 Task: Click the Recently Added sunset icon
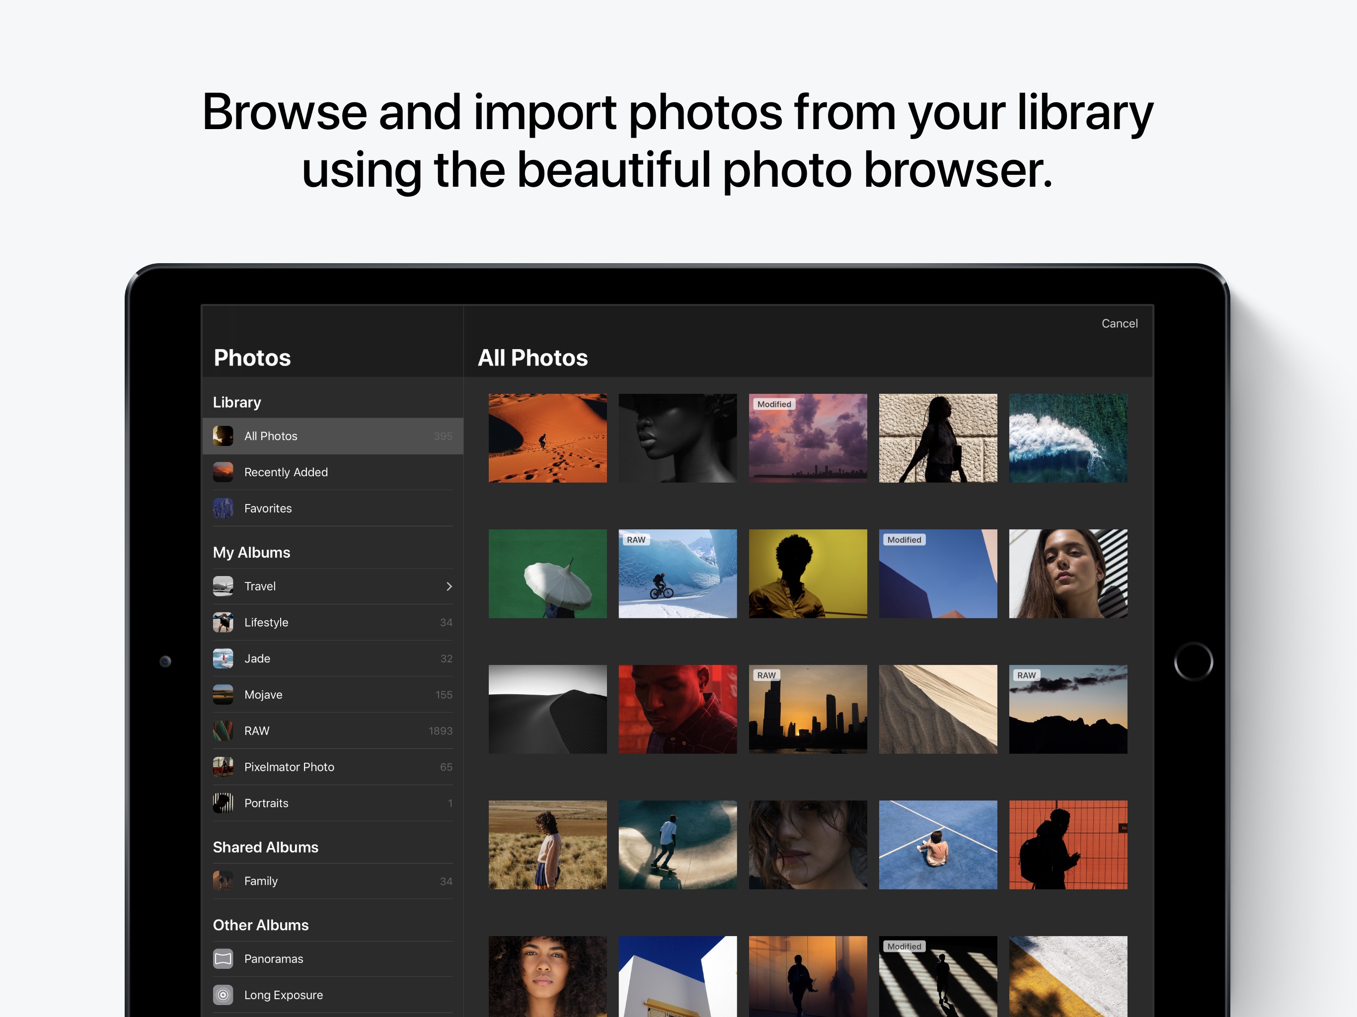coord(223,472)
